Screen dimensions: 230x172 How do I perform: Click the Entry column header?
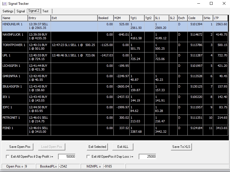[39, 18]
